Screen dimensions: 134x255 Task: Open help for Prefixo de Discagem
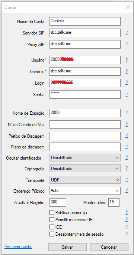pyautogui.click(x=127, y=136)
